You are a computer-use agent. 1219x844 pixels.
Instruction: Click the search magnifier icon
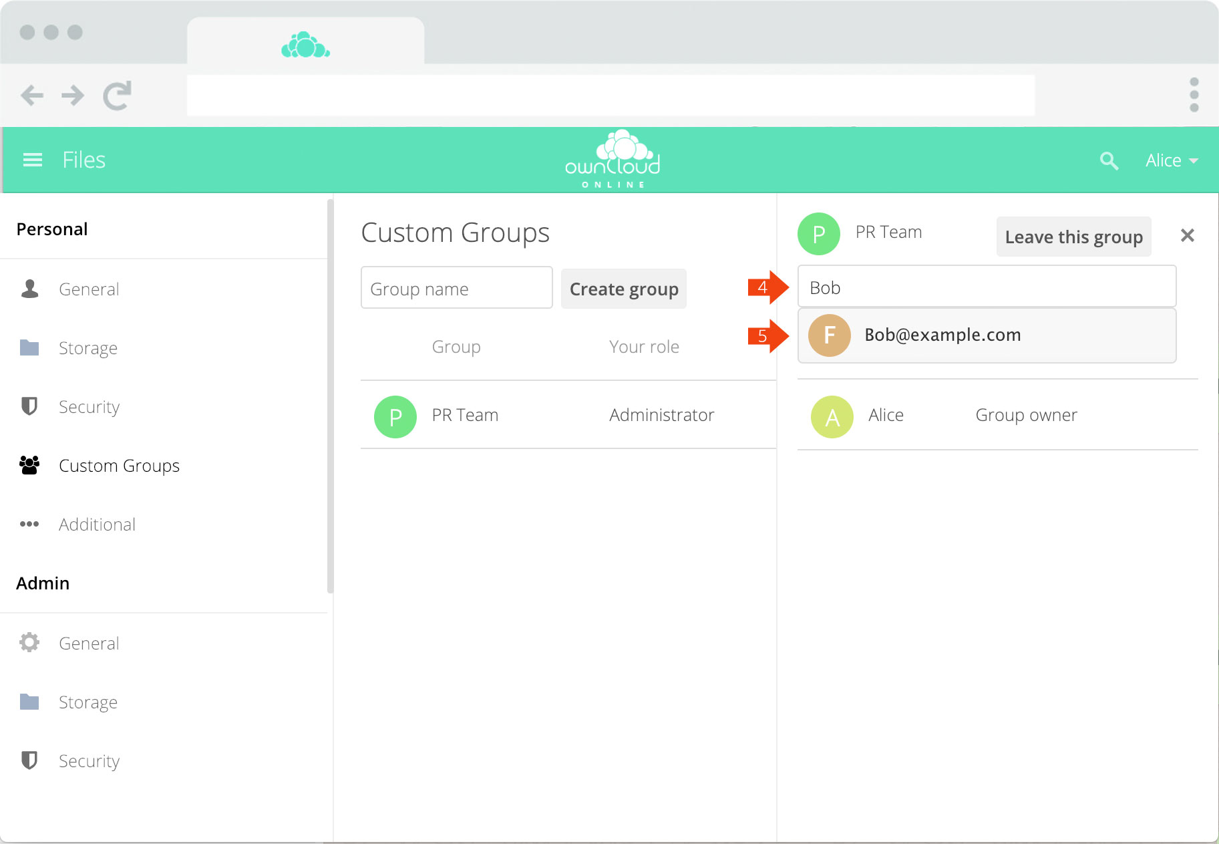tap(1109, 160)
